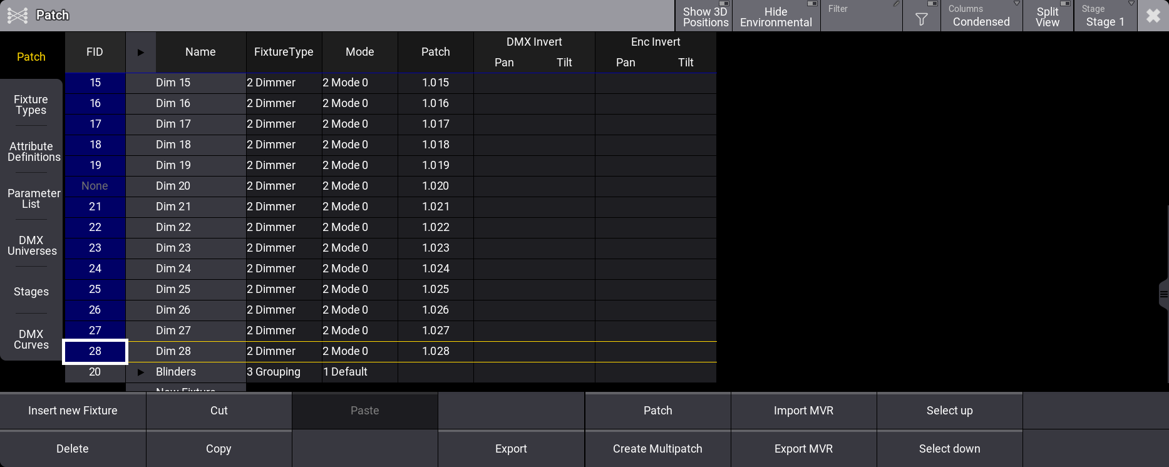1169x467 pixels.
Task: Go to the DMX Curves tab
Action: [31, 339]
